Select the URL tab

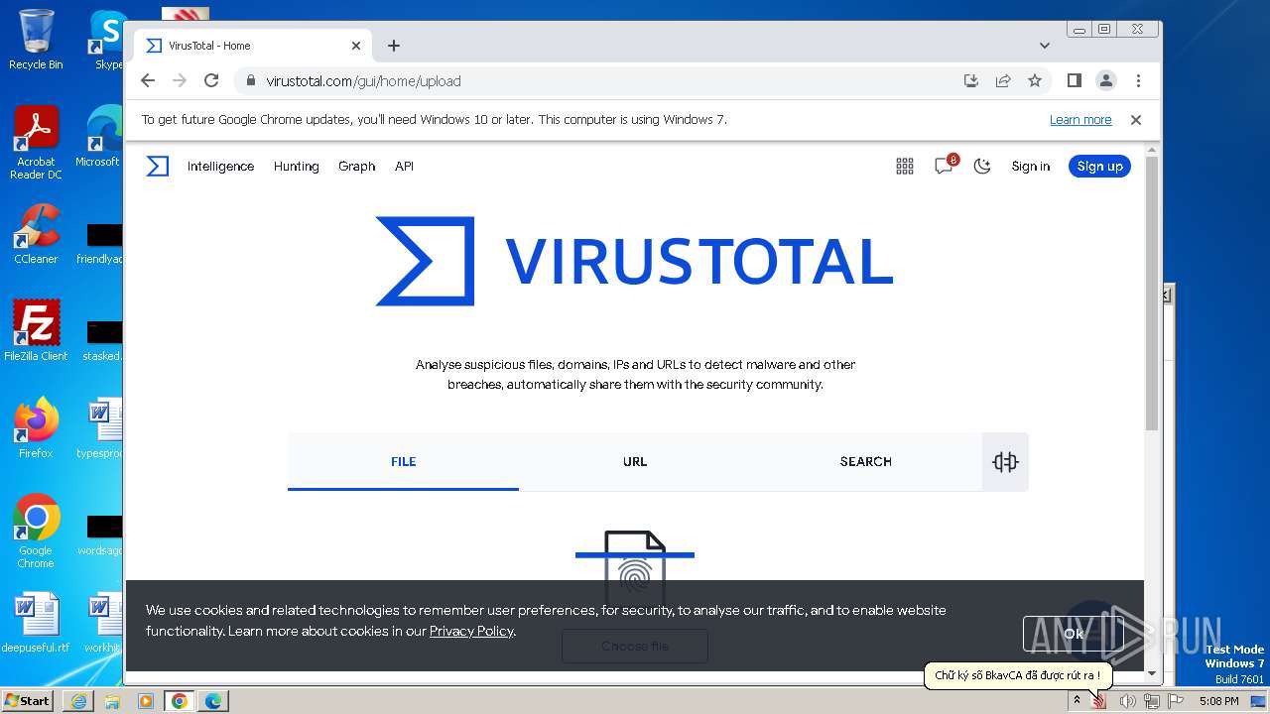point(635,461)
